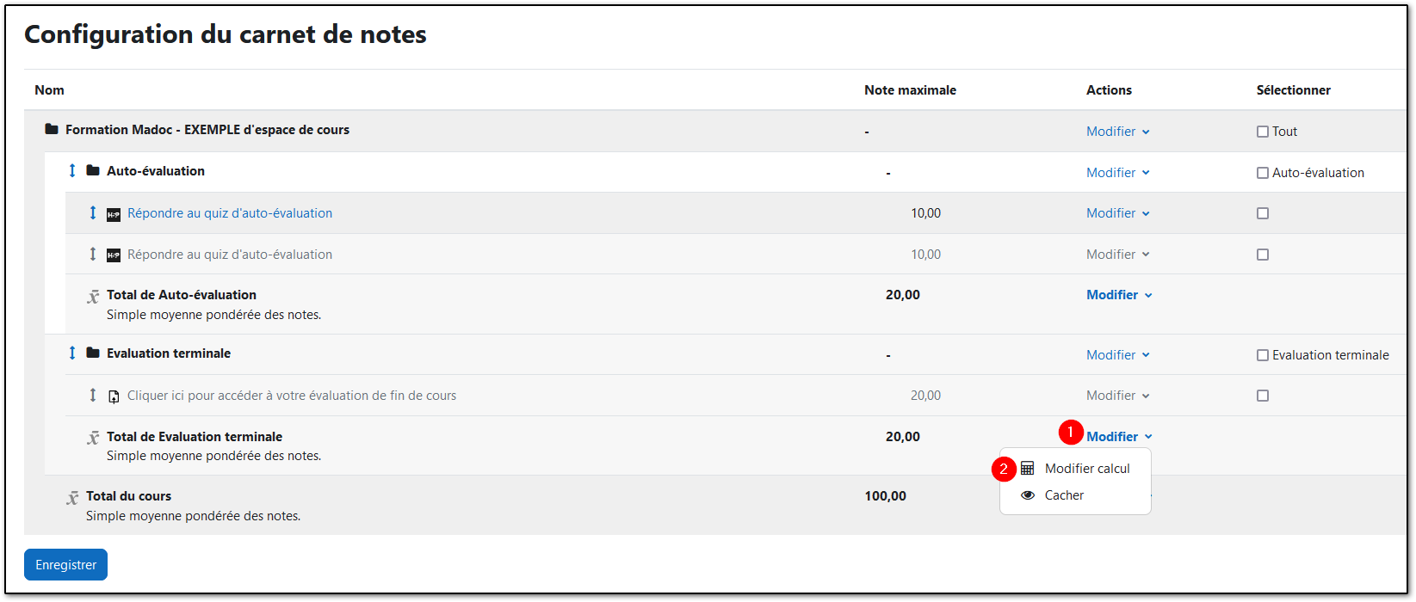Check the Tout select-all checkbox

(x=1263, y=132)
